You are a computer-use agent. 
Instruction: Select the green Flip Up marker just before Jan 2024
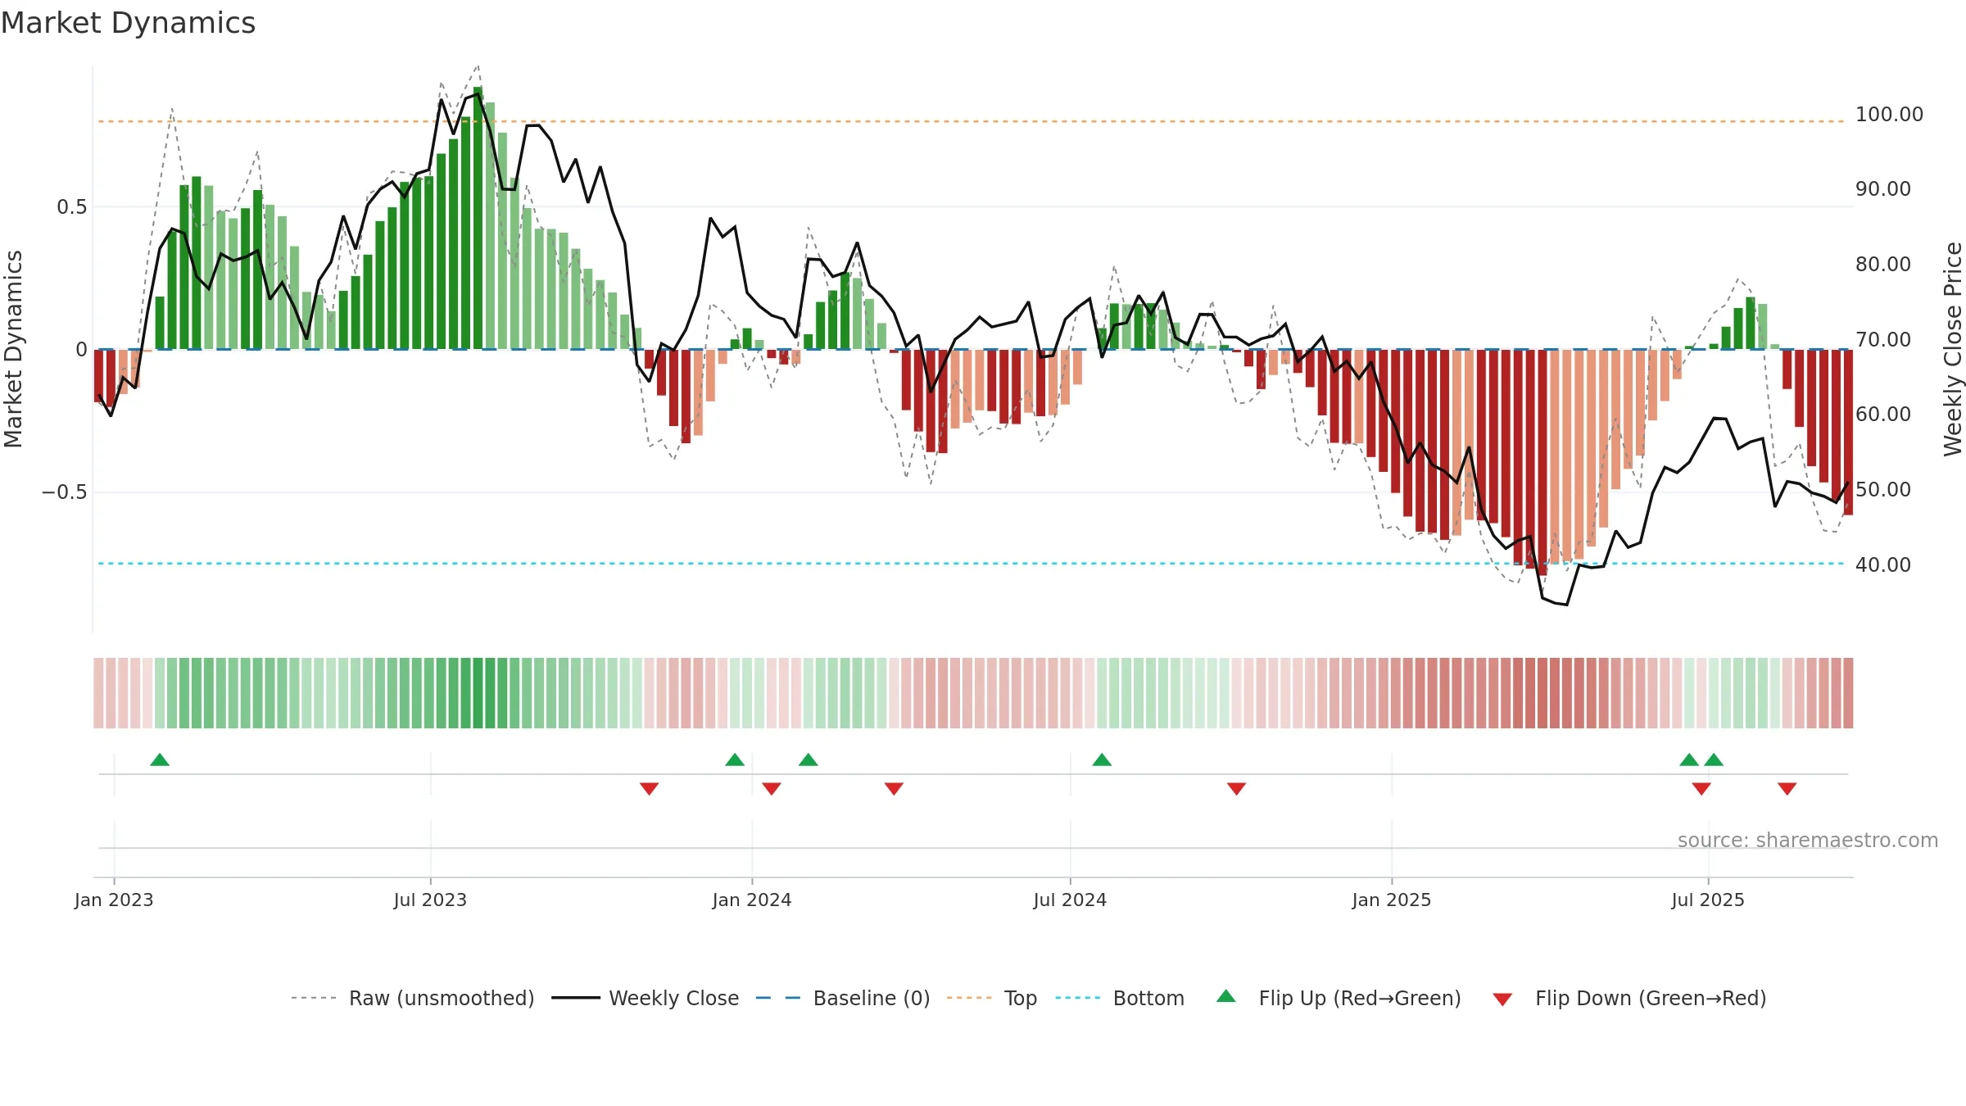point(735,759)
